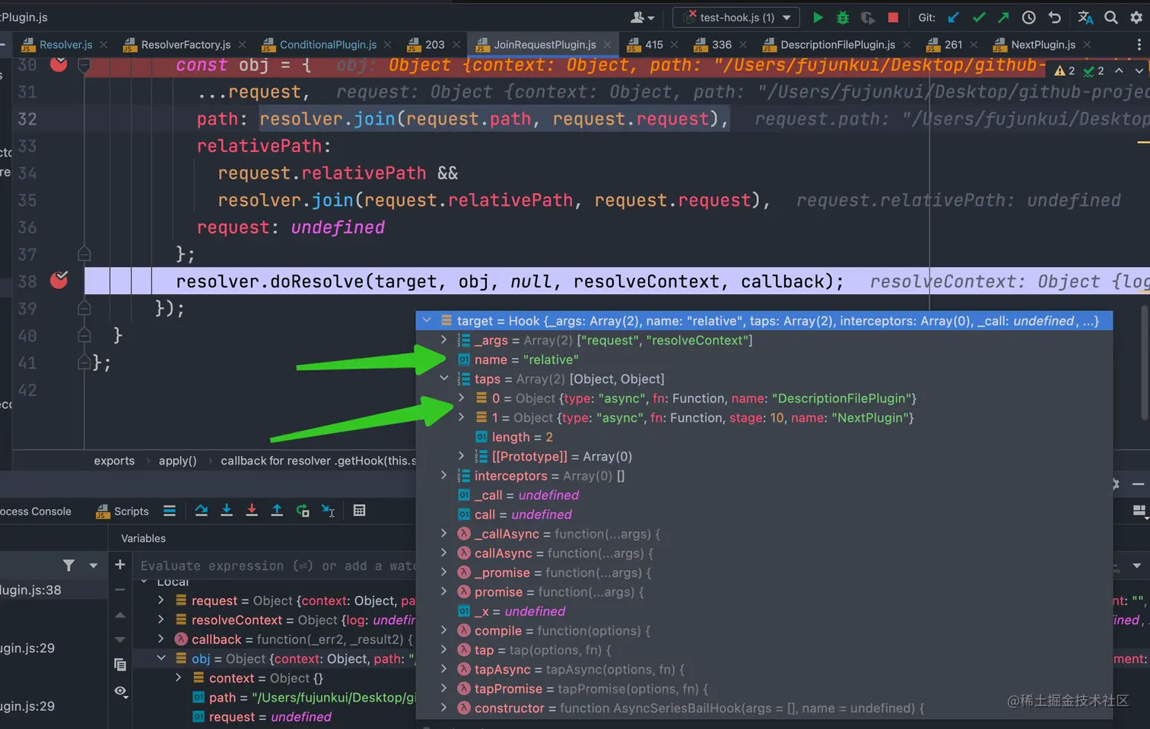Screen dimensions: 1150x729
Task: Expand the interceptors array node
Action: [x=444, y=476]
